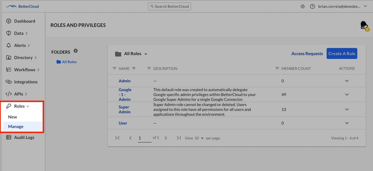Click the Alerts bell icon in sidebar

coord(9,45)
